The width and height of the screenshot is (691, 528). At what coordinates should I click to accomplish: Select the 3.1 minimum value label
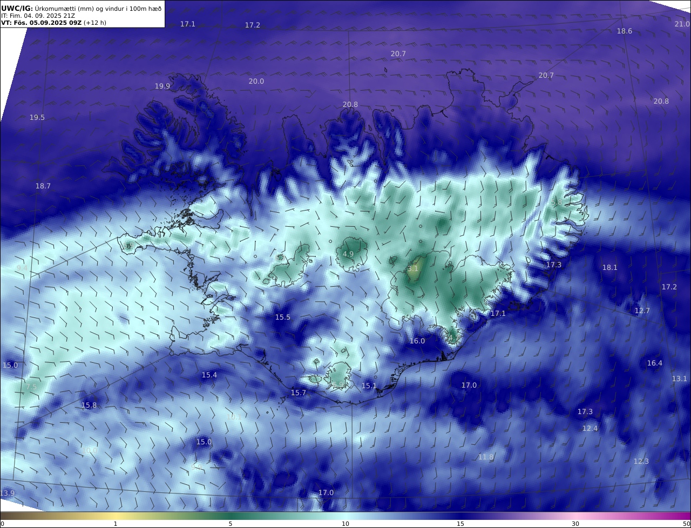413,268
